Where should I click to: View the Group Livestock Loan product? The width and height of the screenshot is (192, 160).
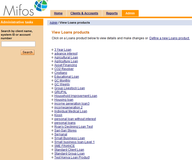[69, 88]
